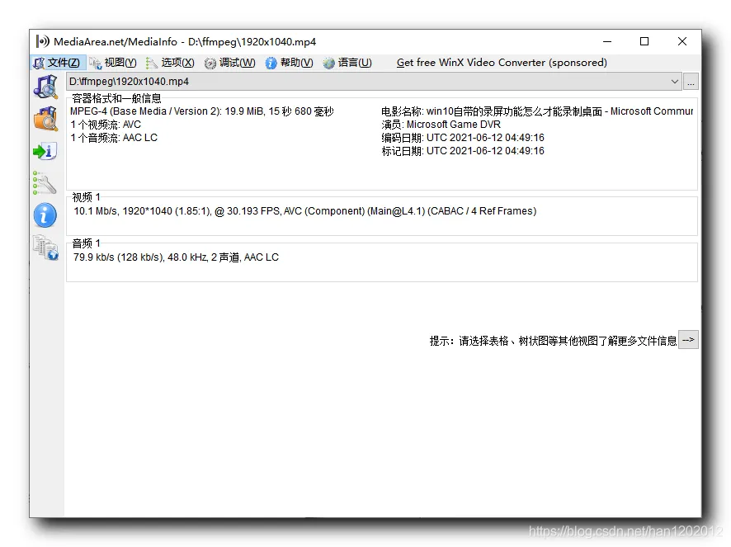Click the 提示 hint text about other views
731x547 pixels.
click(x=553, y=341)
